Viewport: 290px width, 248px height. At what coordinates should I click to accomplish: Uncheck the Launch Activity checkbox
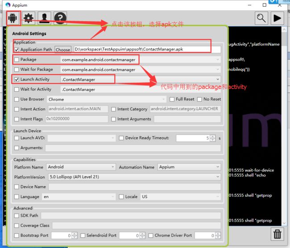(x=17, y=80)
